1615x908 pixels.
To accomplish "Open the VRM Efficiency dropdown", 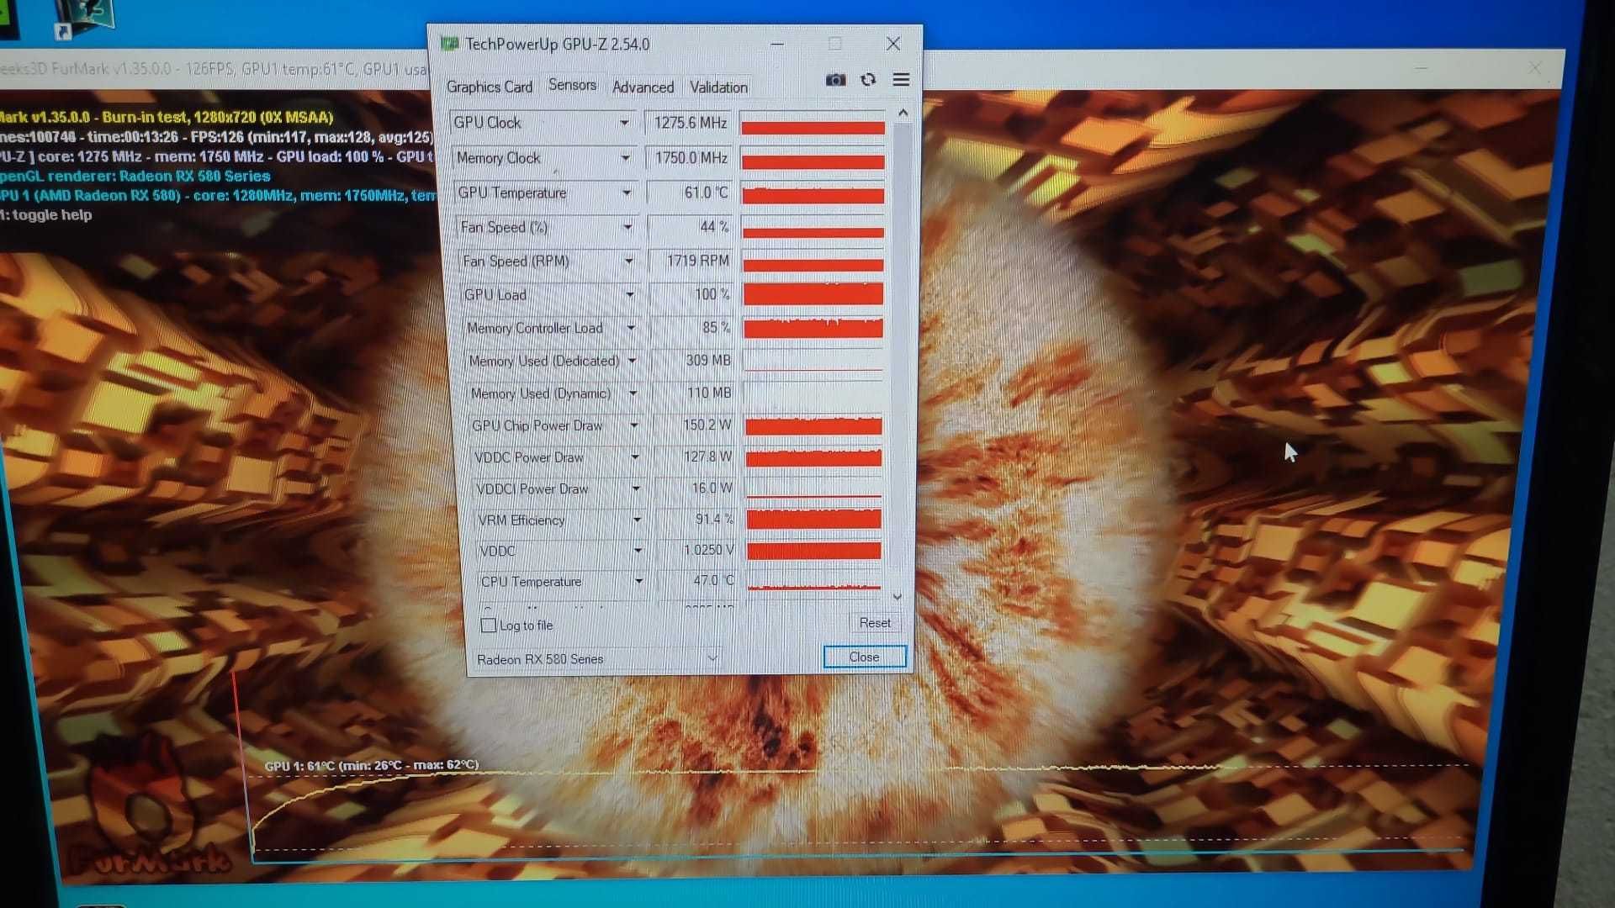I will click(637, 520).
